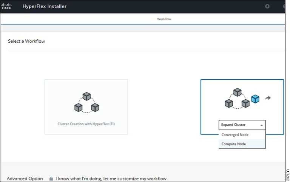Click the lock icon beside Advanced Option

(51, 179)
